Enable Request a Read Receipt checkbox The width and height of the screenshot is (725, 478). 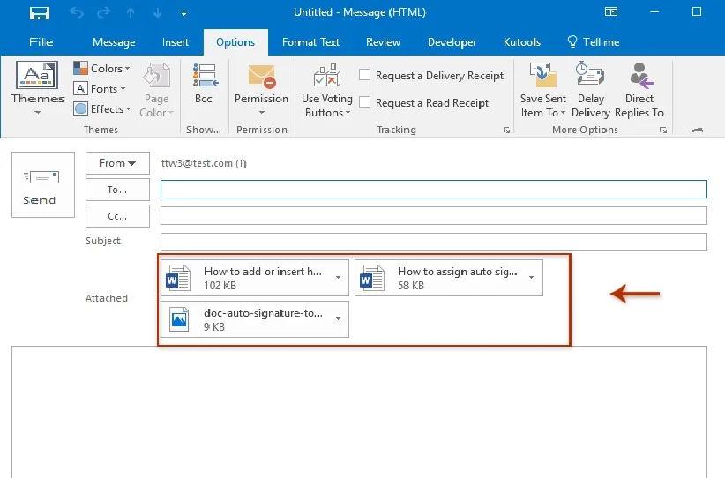tap(365, 103)
